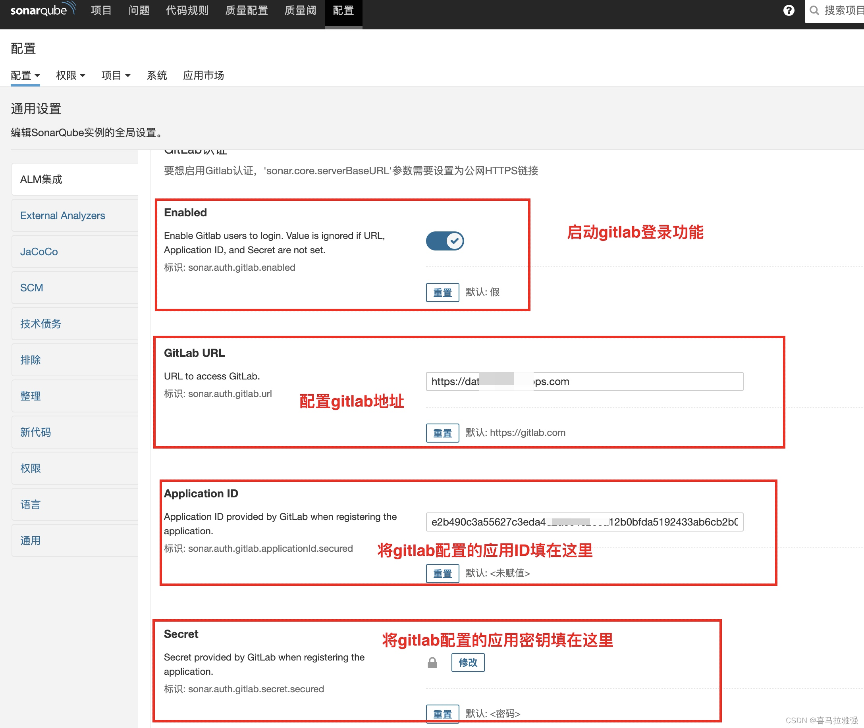Select External Analyzers in the sidebar
This screenshot has height=728, width=864.
[63, 216]
